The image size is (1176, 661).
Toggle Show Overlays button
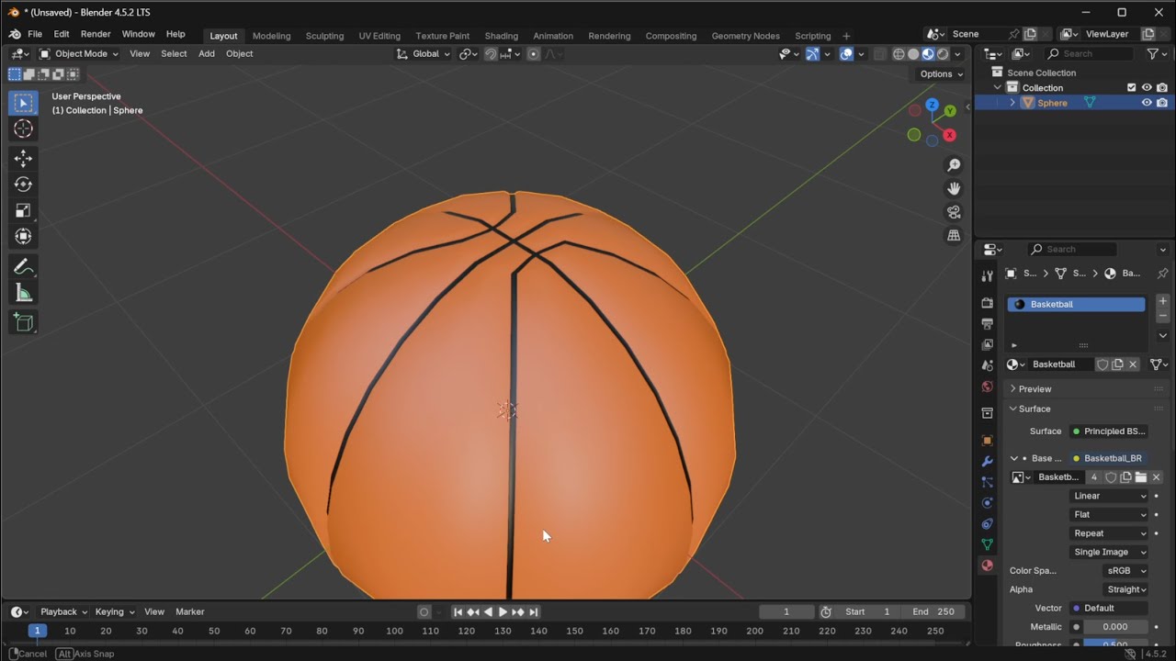pos(846,53)
